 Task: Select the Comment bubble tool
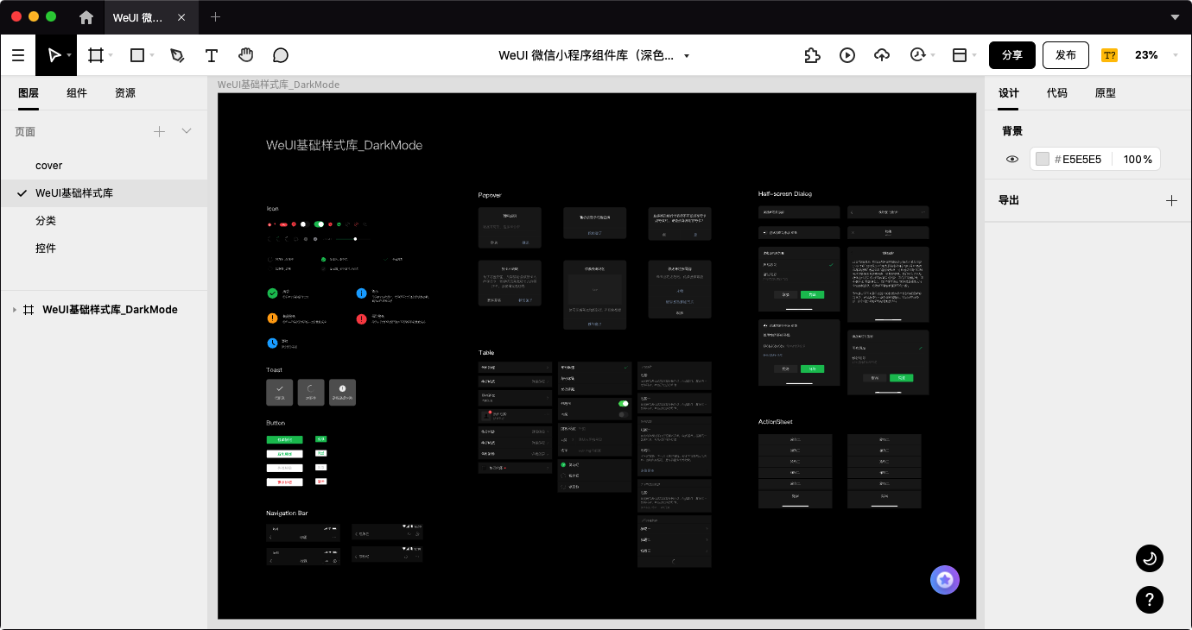pos(281,55)
